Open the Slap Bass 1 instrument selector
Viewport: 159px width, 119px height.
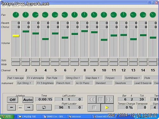[x=94, y=78]
